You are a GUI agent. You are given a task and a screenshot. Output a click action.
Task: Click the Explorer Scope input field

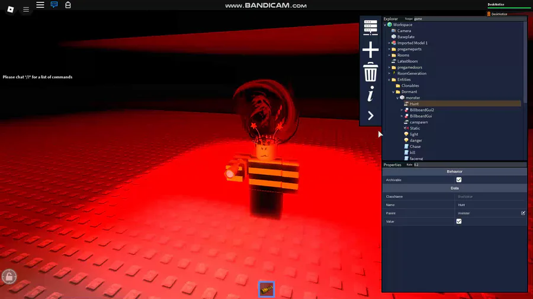(x=469, y=19)
